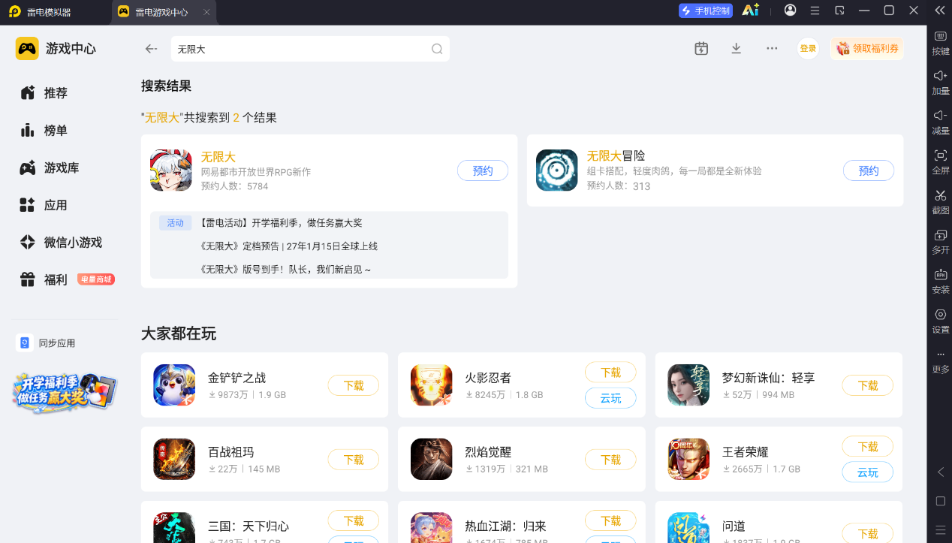952x543 pixels.
Task: Go back with the left arrow icon
Action: click(151, 49)
